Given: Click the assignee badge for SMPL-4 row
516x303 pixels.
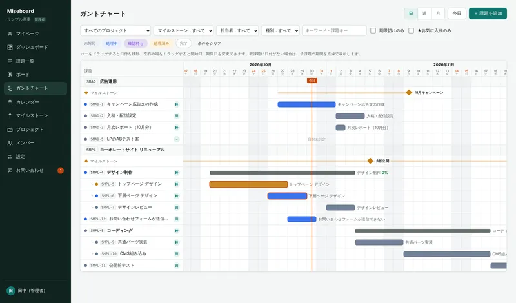Looking at the screenshot, I should pos(177,173).
